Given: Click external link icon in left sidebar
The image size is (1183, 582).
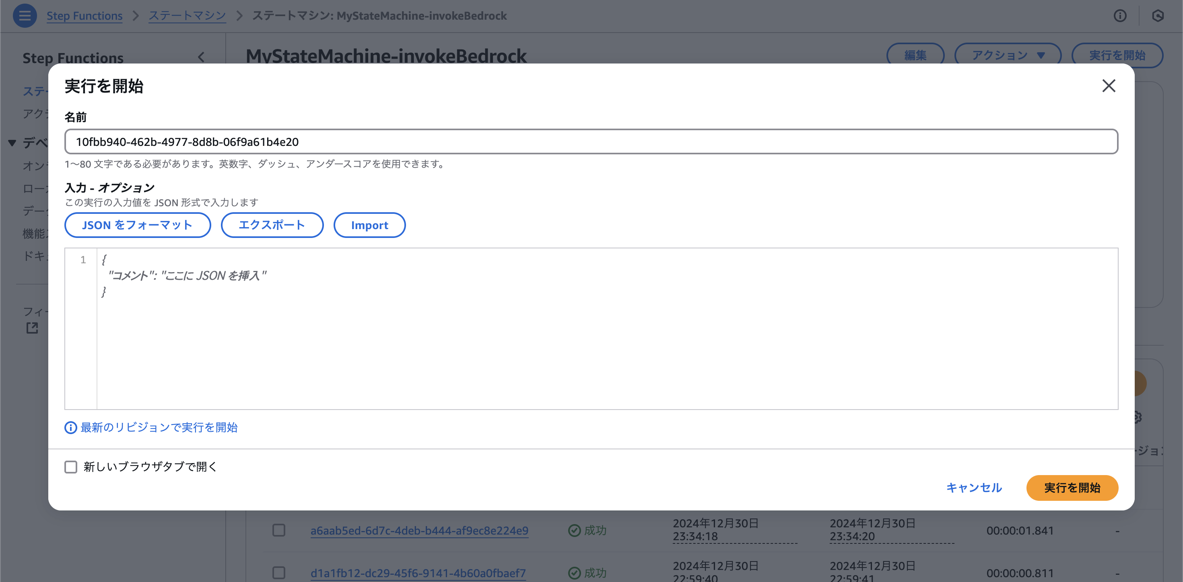Looking at the screenshot, I should pyautogui.click(x=32, y=328).
